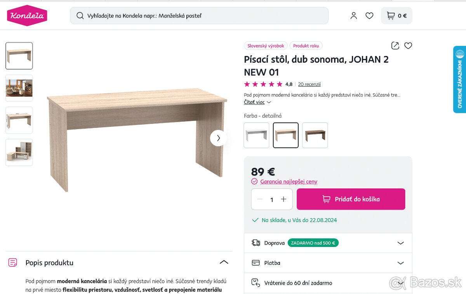The width and height of the screenshot is (466, 294).
Task: Open the user account icon
Action: coord(353,16)
